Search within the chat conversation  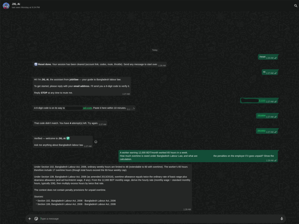[296, 6]
